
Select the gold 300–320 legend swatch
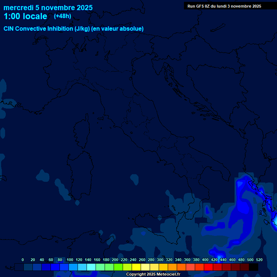[x=163, y=267]
